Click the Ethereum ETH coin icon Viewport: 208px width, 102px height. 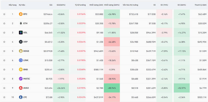coord(21,23)
